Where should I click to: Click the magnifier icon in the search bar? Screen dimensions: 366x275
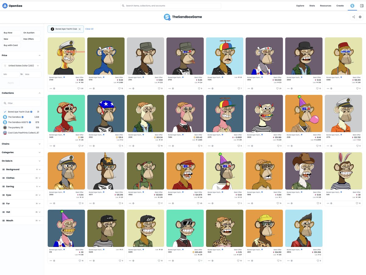pos(123,6)
